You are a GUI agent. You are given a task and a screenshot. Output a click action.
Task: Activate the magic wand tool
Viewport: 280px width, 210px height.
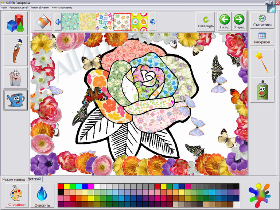point(262,63)
